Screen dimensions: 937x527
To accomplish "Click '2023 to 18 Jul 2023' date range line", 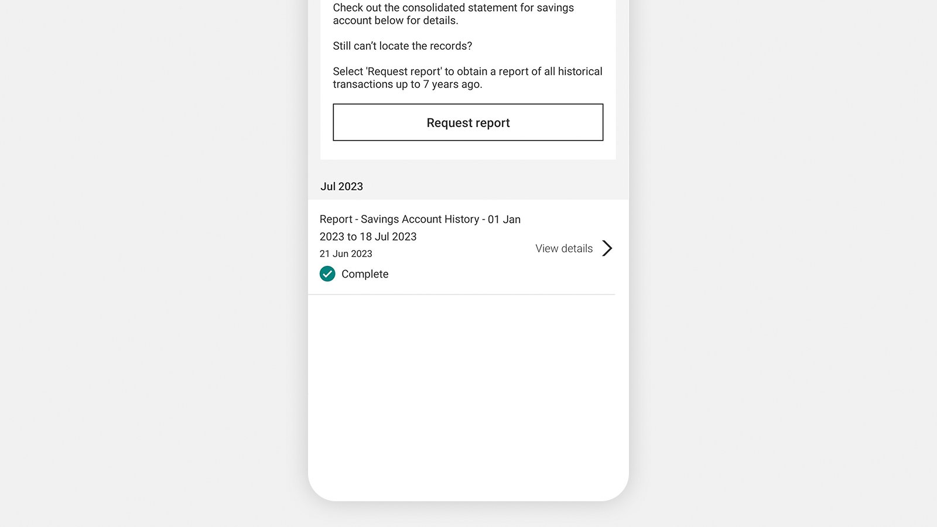I will pyautogui.click(x=368, y=237).
